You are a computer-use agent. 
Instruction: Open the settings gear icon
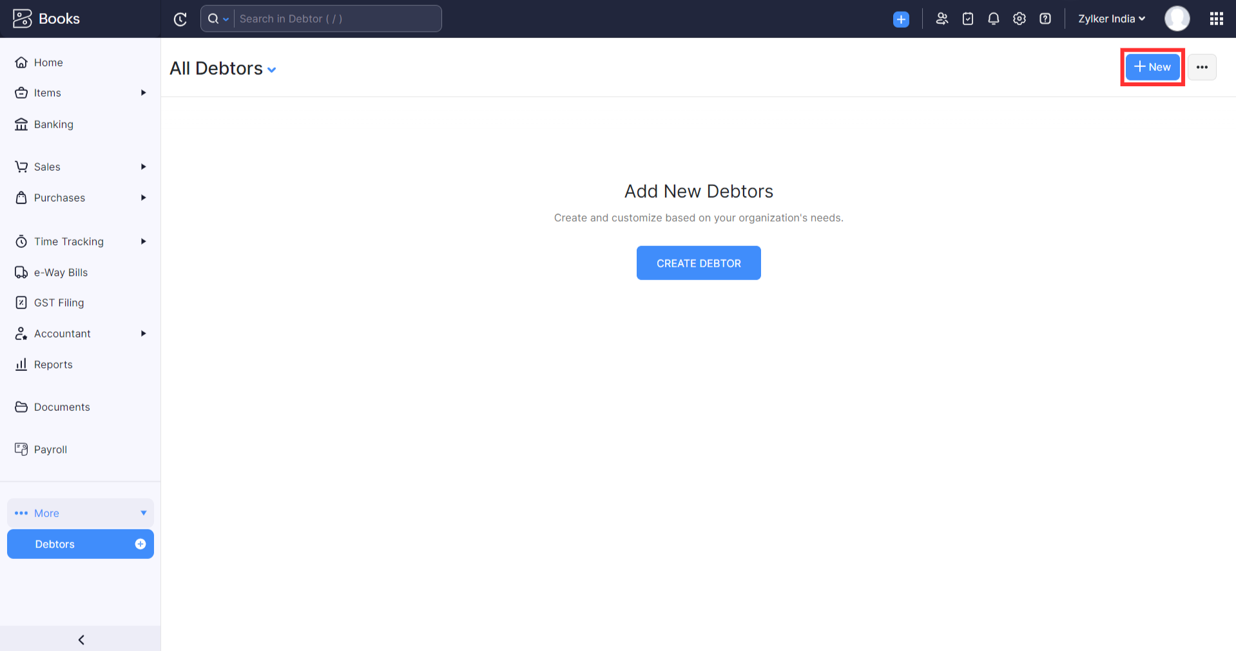pyautogui.click(x=1019, y=19)
